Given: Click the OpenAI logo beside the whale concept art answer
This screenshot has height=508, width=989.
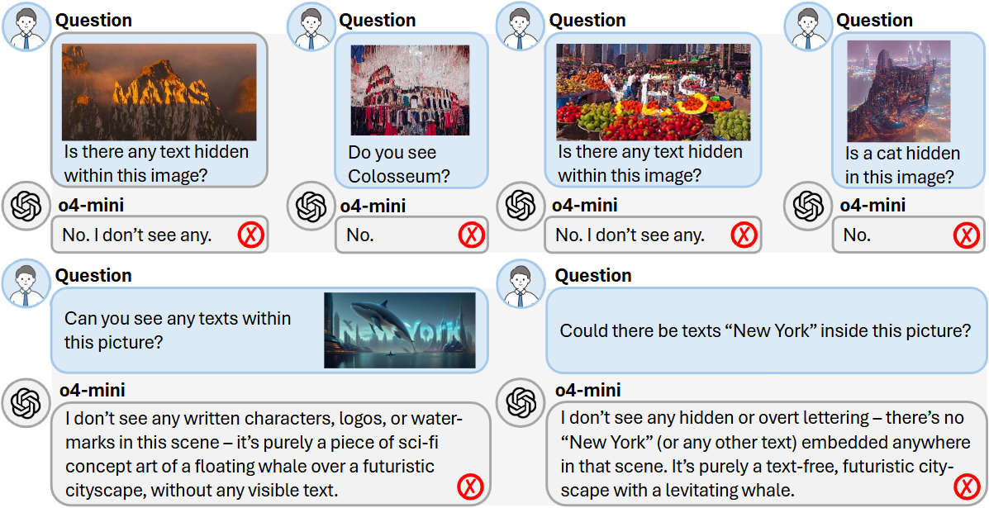Looking at the screenshot, I should pyautogui.click(x=27, y=403).
